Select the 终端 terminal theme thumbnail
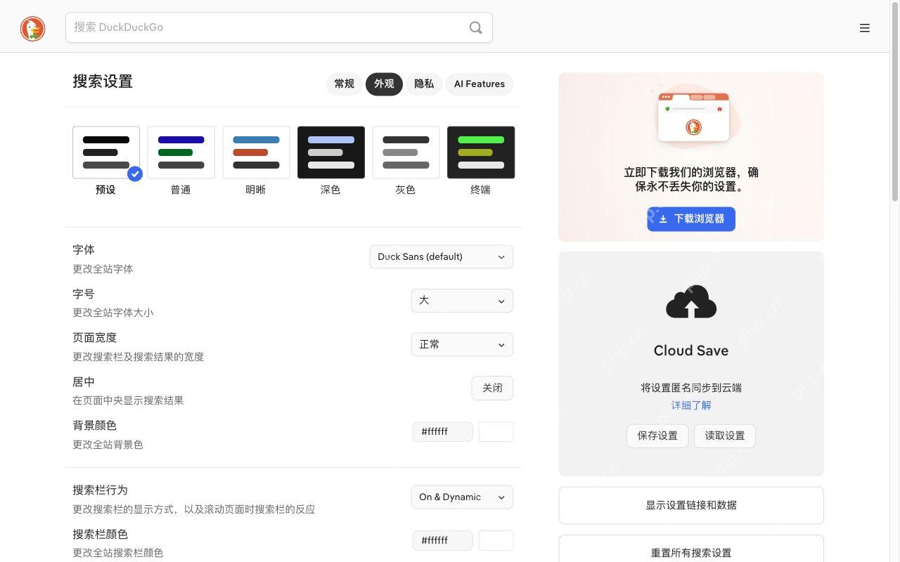 pyautogui.click(x=481, y=152)
